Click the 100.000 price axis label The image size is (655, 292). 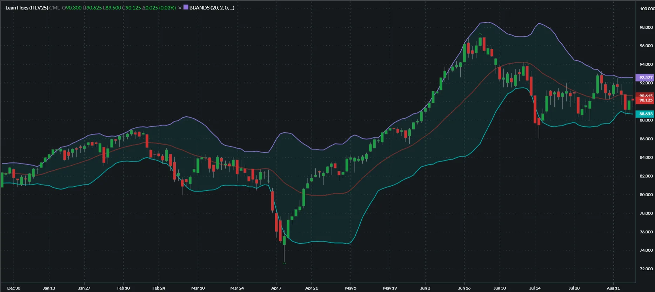click(x=647, y=9)
